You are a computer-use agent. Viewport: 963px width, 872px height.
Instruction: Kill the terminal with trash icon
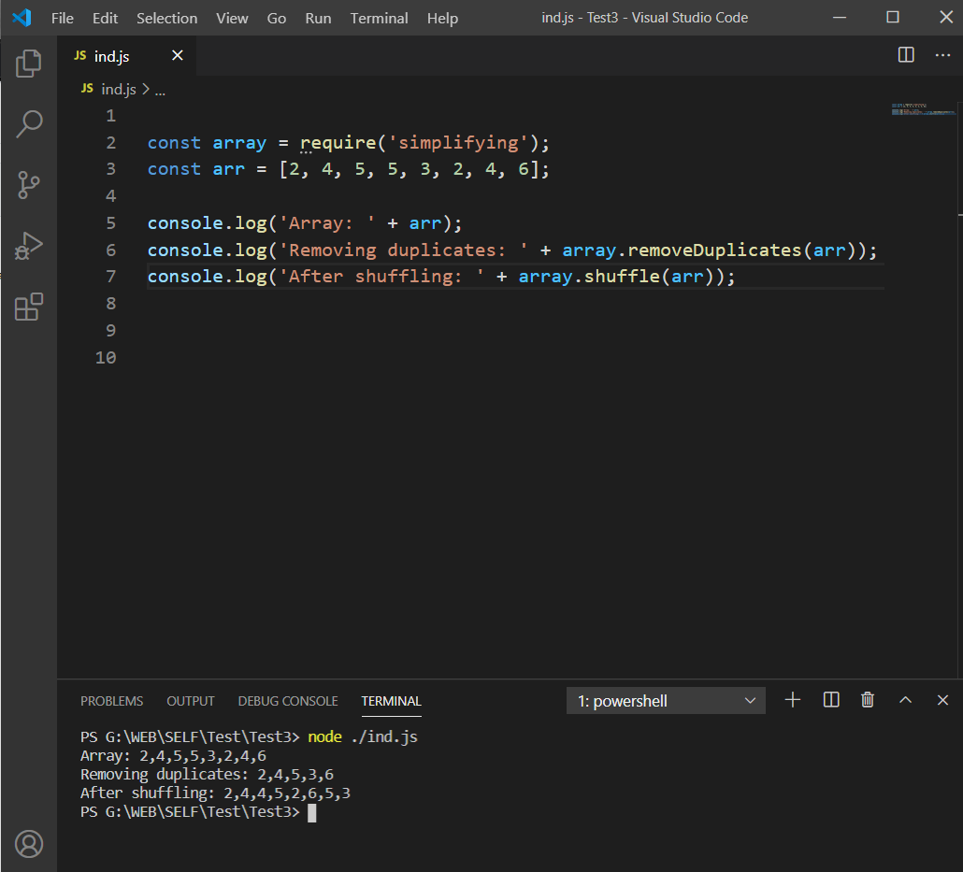[868, 700]
